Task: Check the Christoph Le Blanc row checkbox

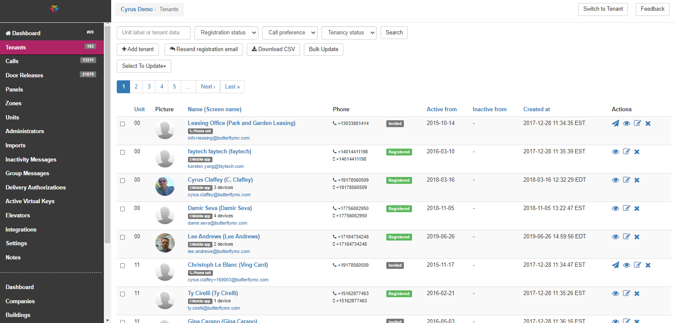Action: coord(123,266)
